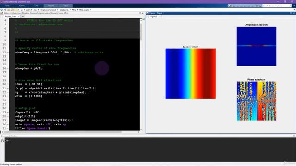Click the 'figure(1), clf' code line
Screen dimensions: 296x166
27,112
